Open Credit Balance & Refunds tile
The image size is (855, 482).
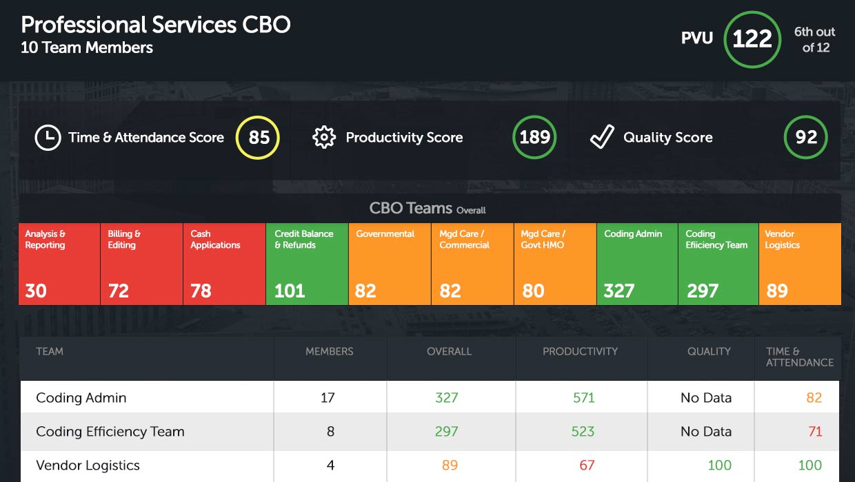tap(307, 264)
